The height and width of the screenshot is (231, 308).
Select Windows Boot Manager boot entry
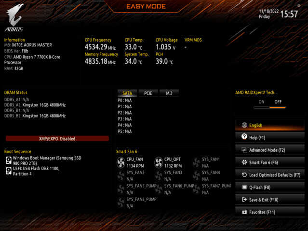point(47,160)
